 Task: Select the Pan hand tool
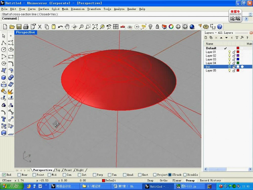pos(67,27)
